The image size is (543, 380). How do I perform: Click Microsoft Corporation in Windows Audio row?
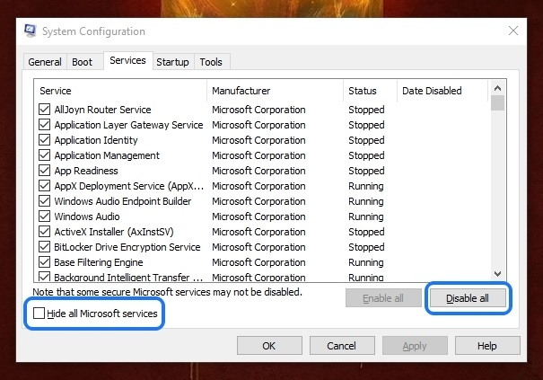pyautogui.click(x=258, y=217)
